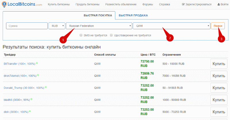
Task: Click QIWI payment method in BitTransfer row
Action: (x=97, y=64)
